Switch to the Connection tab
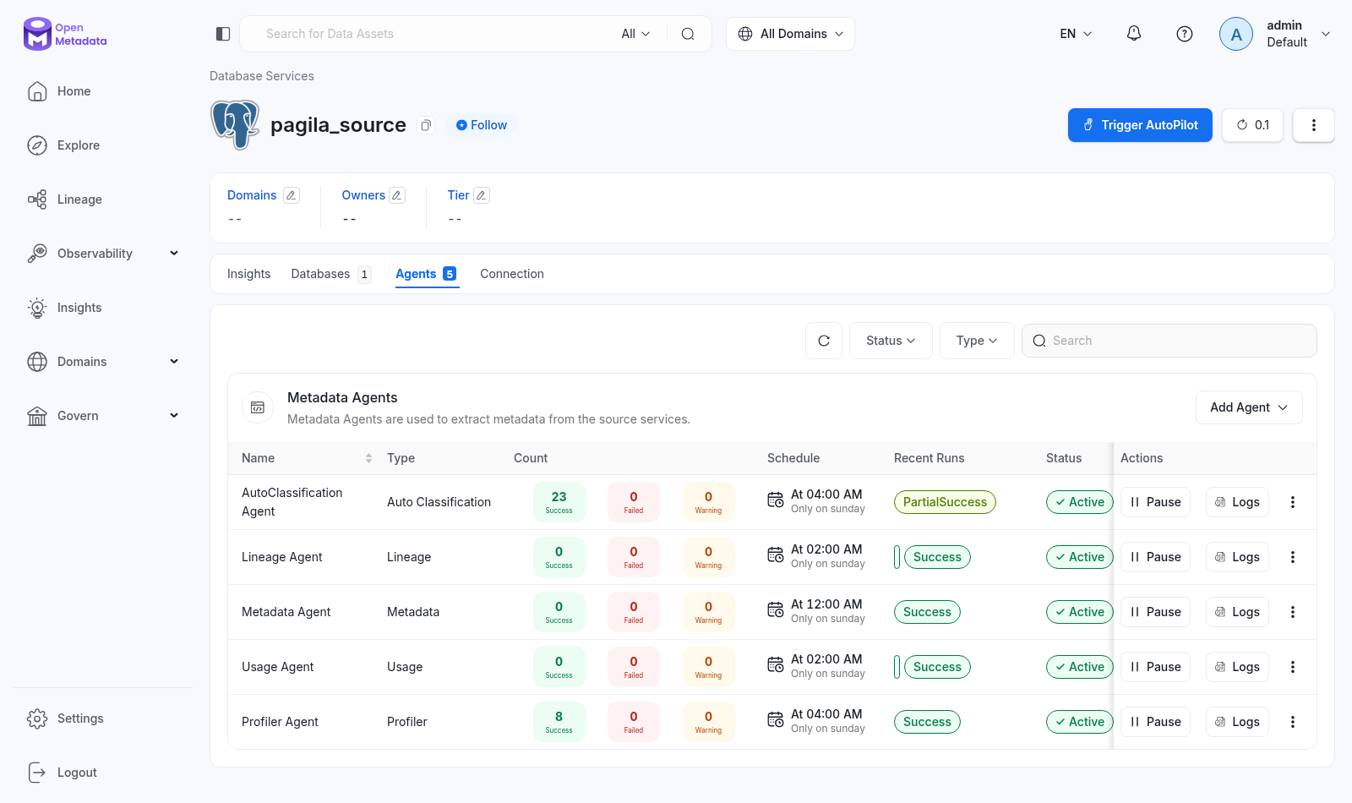The image size is (1352, 803). 512,274
